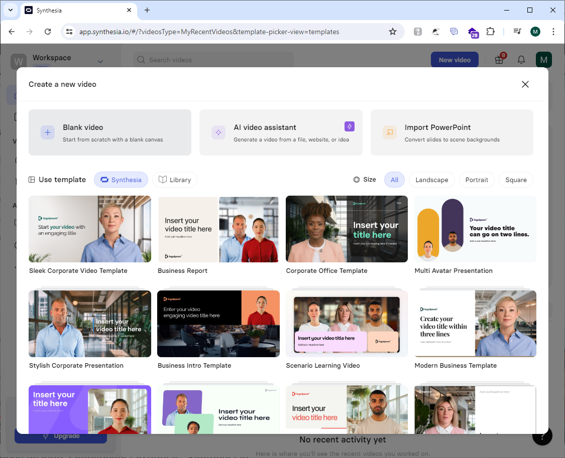Viewport: 565px width, 458px height.
Task: Click the Blank video plus icon
Action: click(48, 132)
